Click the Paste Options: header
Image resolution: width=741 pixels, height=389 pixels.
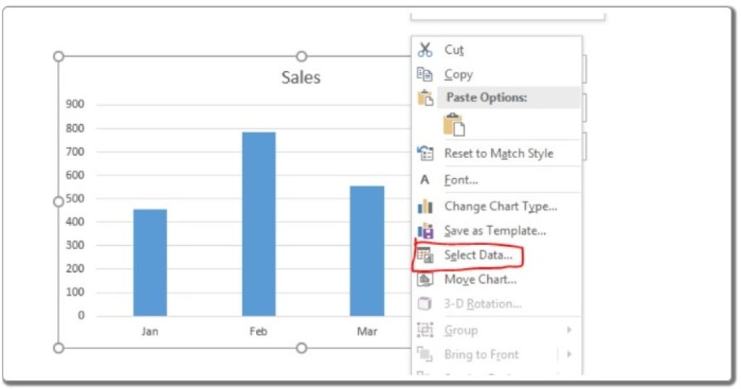[487, 98]
